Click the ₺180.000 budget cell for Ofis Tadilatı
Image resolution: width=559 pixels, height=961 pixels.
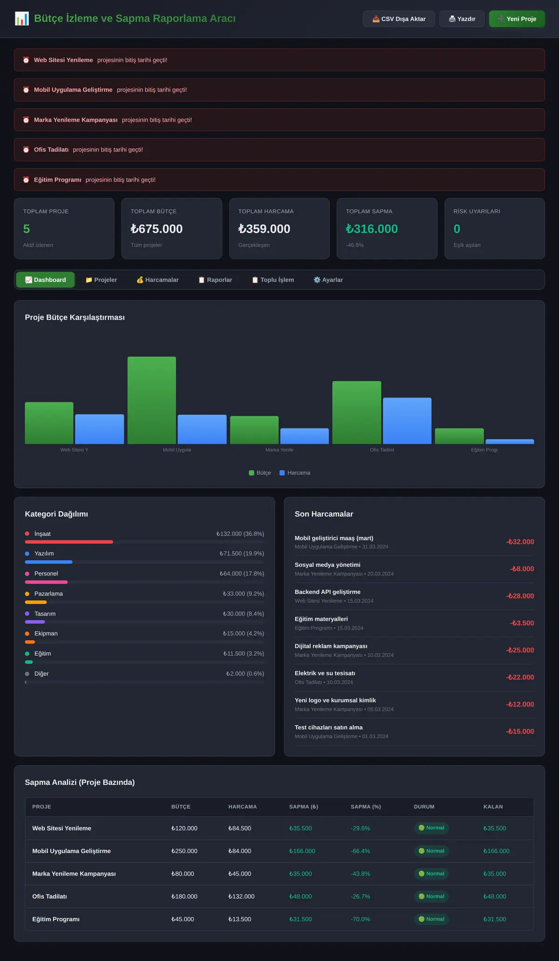(184, 896)
